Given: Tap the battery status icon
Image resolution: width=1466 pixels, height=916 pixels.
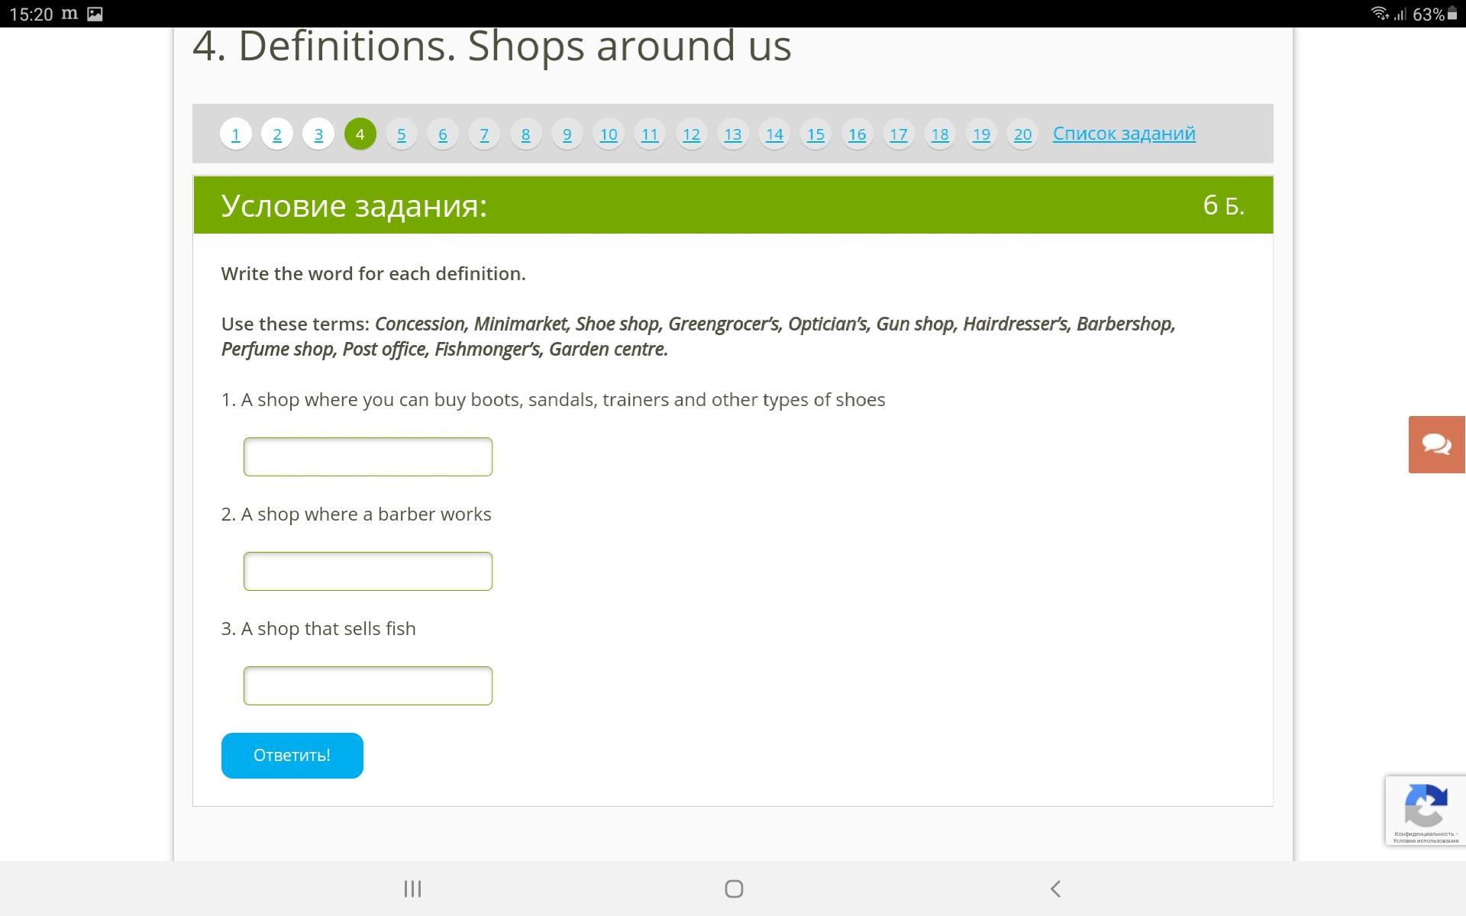Looking at the screenshot, I should coord(1451,14).
